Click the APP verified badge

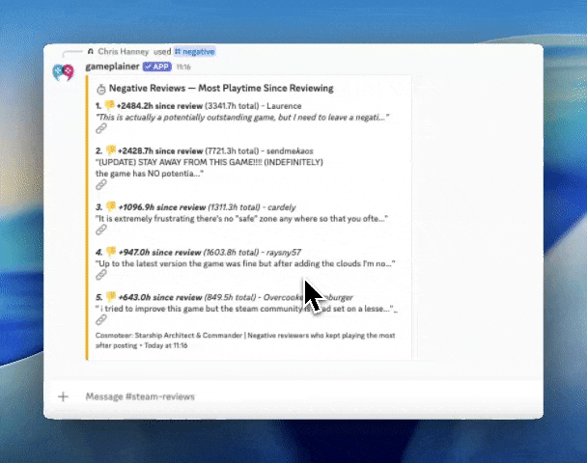[157, 67]
